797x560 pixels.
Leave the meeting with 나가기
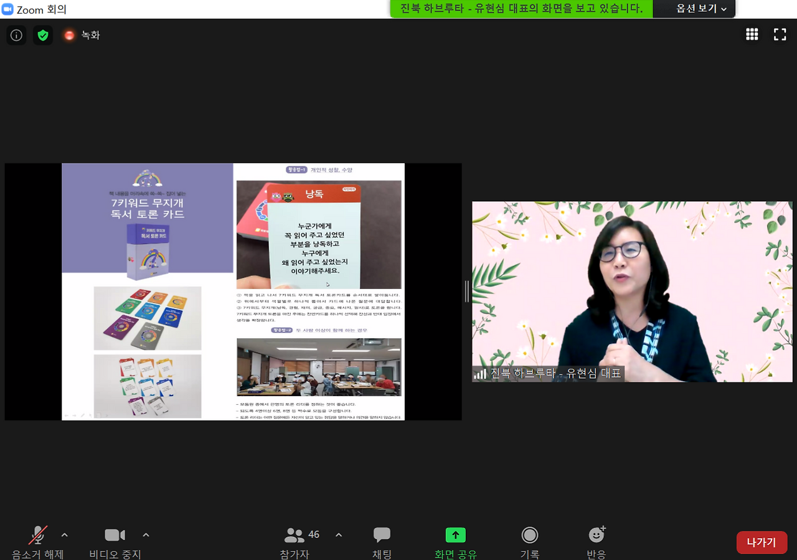tap(762, 543)
